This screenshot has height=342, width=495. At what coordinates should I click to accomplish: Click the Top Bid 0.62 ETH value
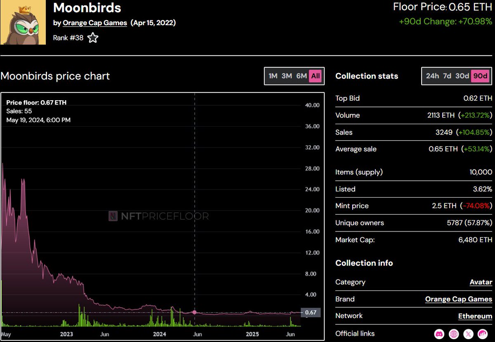pyautogui.click(x=478, y=98)
